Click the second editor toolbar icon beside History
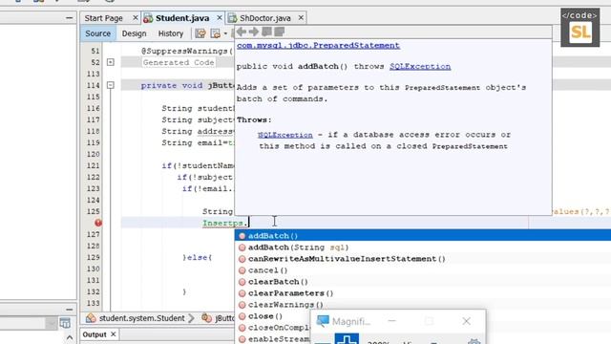 (215, 33)
